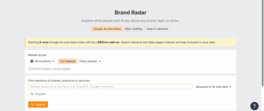Screen dimensions: 264x111
Task: Open the help question mark bubble
Action: tap(254, 106)
